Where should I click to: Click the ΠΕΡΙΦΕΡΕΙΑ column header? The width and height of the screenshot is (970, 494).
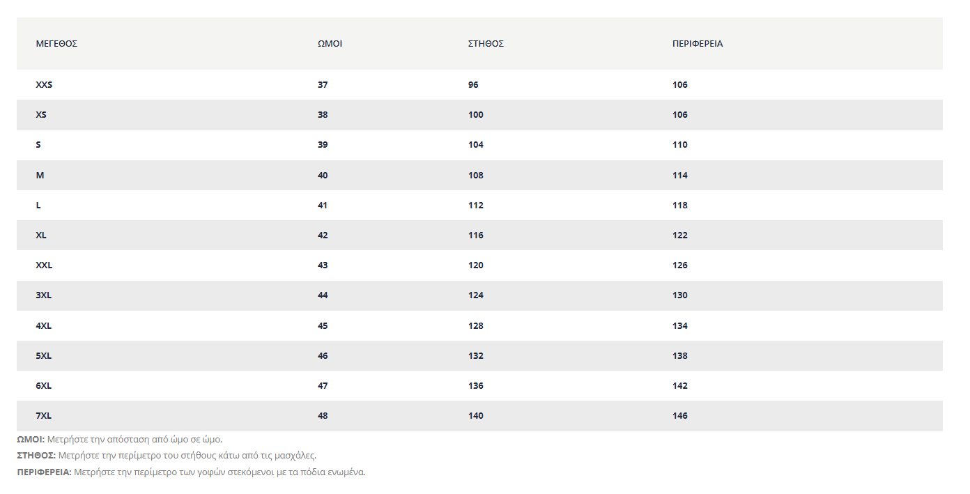(x=698, y=43)
